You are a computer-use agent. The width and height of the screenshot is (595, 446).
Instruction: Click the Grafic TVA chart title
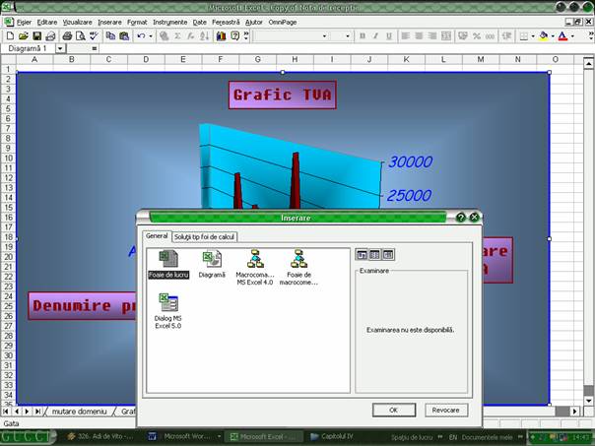pyautogui.click(x=283, y=95)
